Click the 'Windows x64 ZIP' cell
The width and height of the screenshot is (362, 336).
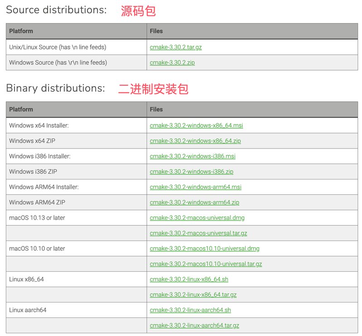(x=76, y=141)
